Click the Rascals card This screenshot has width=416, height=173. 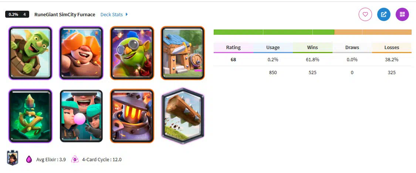tap(81, 116)
